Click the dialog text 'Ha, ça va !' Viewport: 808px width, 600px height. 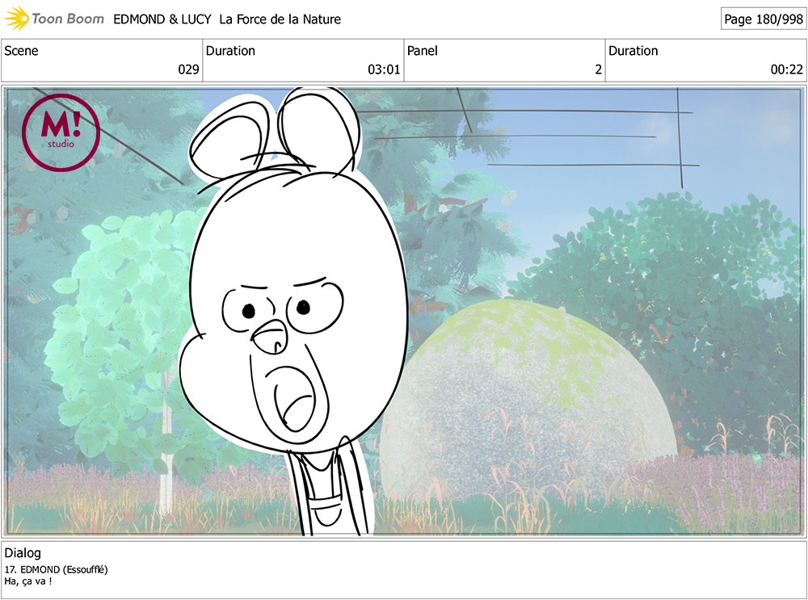point(28,581)
